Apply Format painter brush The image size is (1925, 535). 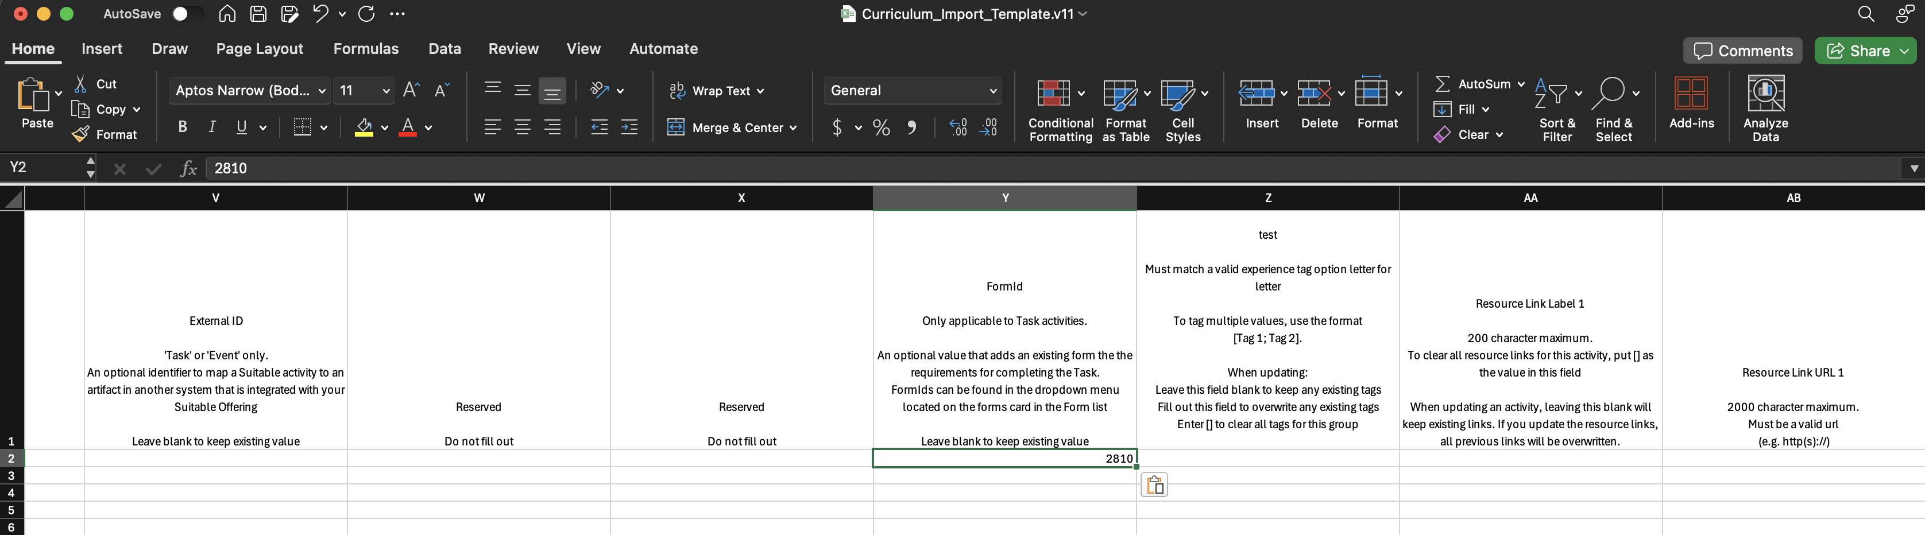[105, 134]
